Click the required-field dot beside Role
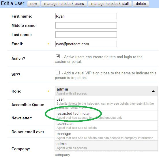 click(x=48, y=91)
